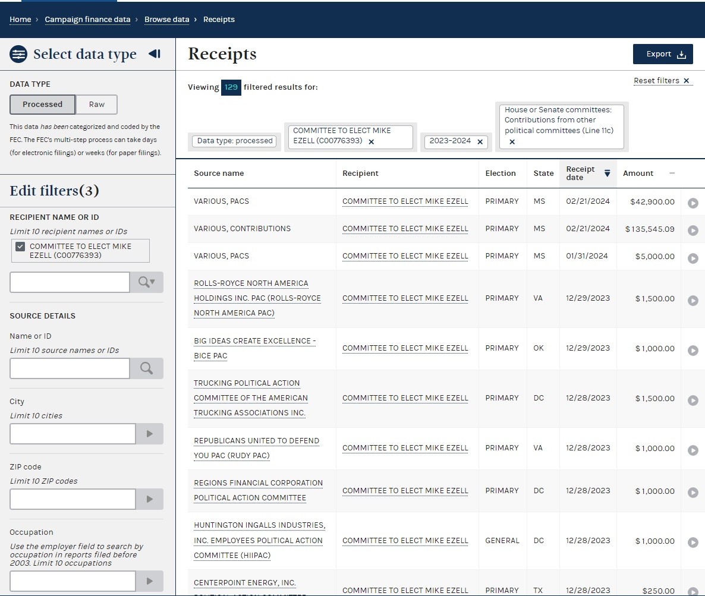
Task: Open recipient link in 02/21/2024 $42,900.00 row
Action: (405, 201)
